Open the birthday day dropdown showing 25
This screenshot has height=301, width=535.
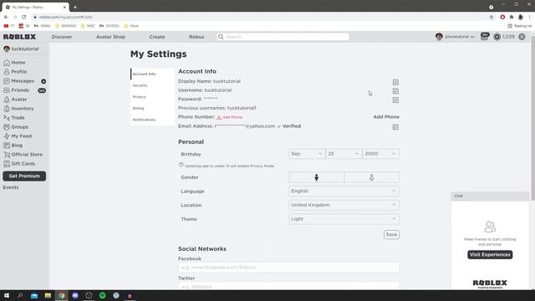coord(344,154)
